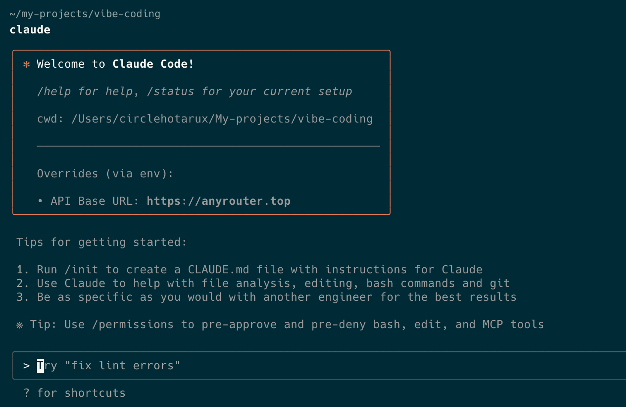Viewport: 626px width, 407px height.
Task: Click the Tips for getting started heading
Action: coord(102,242)
